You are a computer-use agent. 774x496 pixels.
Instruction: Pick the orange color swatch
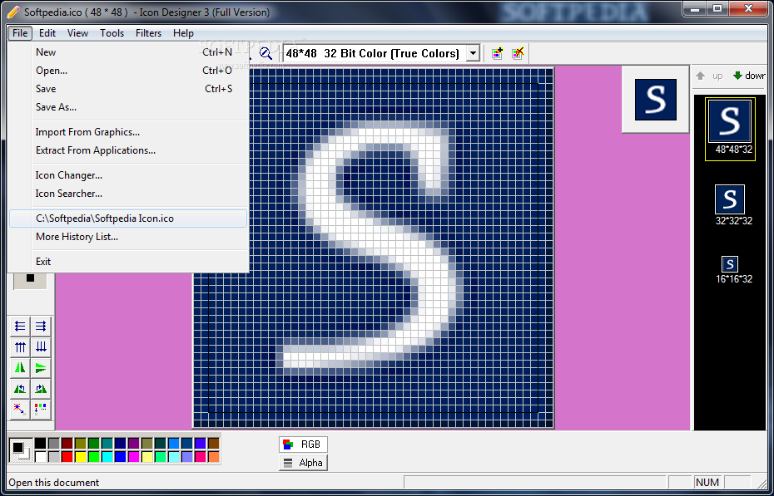pos(214,457)
